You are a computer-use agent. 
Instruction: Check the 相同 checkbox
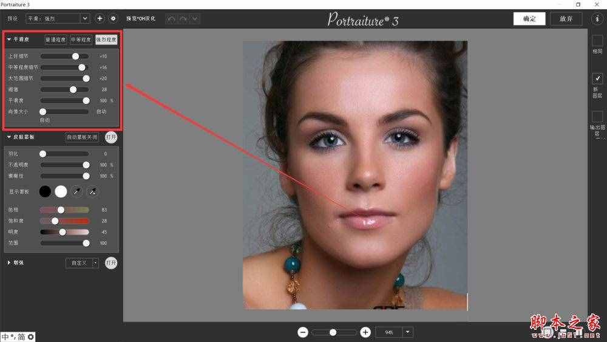pyautogui.click(x=597, y=41)
